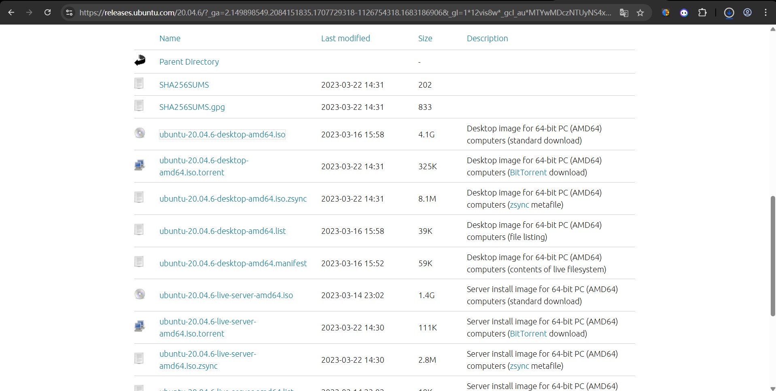
Task: View site information icon in address bar
Action: tap(69, 13)
